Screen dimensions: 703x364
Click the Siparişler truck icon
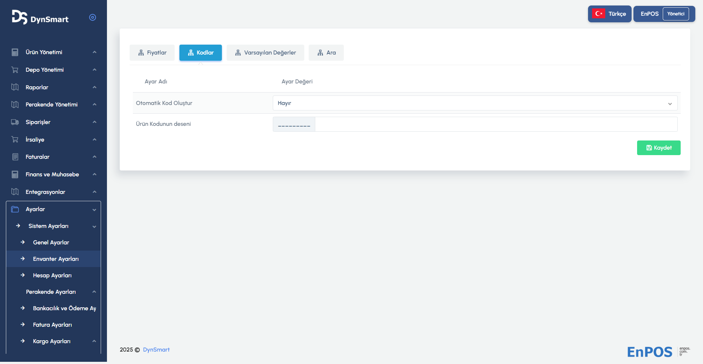(15, 122)
